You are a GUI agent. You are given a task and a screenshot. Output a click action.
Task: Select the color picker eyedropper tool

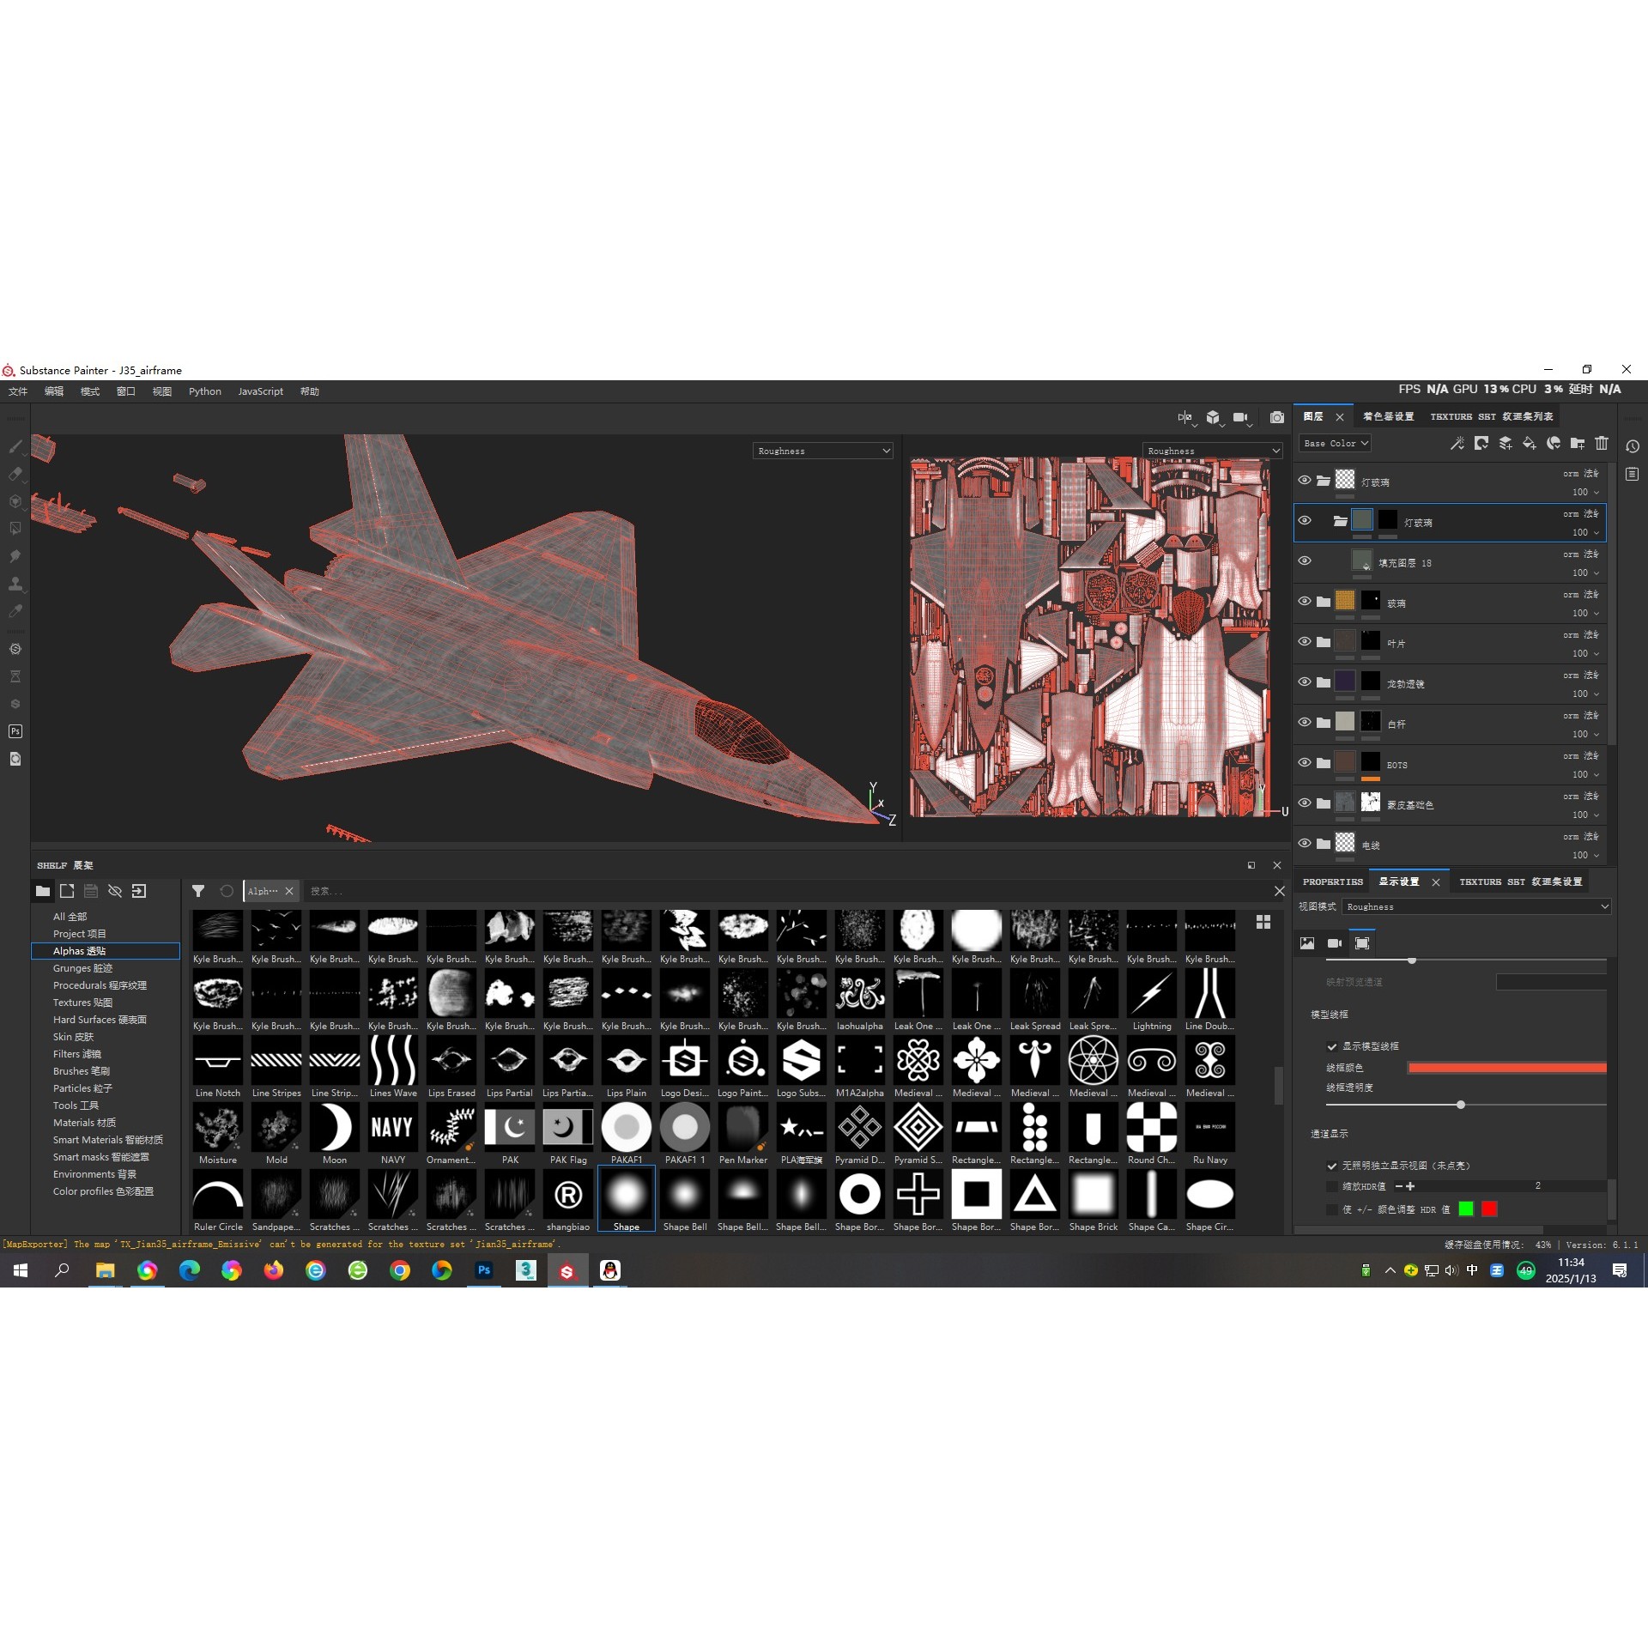[15, 611]
